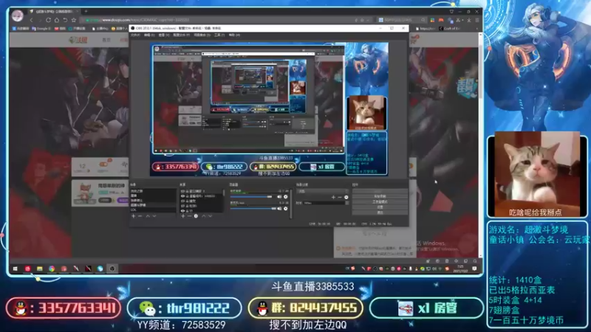591x332 pixels.
Task: Toggle lock on third source row
Action: 187,201
